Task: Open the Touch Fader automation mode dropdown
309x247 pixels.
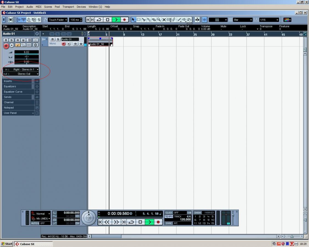Action: click(x=58, y=20)
